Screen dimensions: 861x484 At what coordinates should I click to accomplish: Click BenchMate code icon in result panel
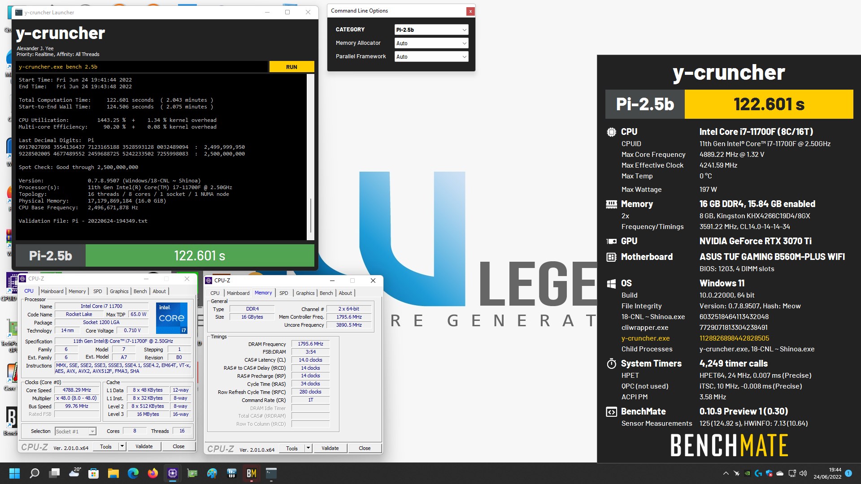click(611, 411)
